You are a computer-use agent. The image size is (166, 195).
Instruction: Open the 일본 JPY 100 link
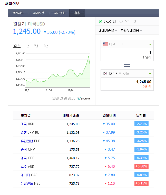[x=30, y=132]
